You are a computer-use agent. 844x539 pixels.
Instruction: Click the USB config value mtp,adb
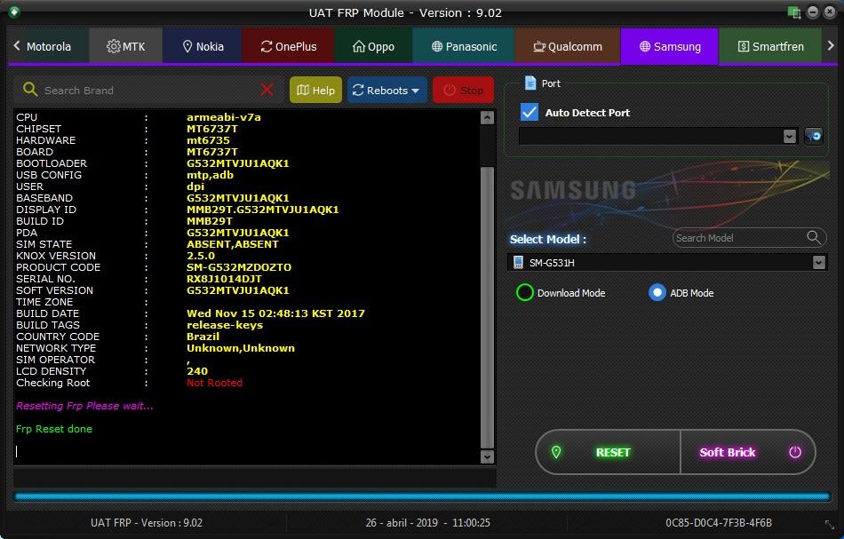[x=210, y=175]
